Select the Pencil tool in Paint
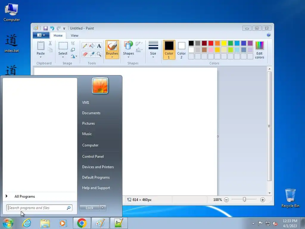This screenshot has width=305, height=229. [85, 46]
